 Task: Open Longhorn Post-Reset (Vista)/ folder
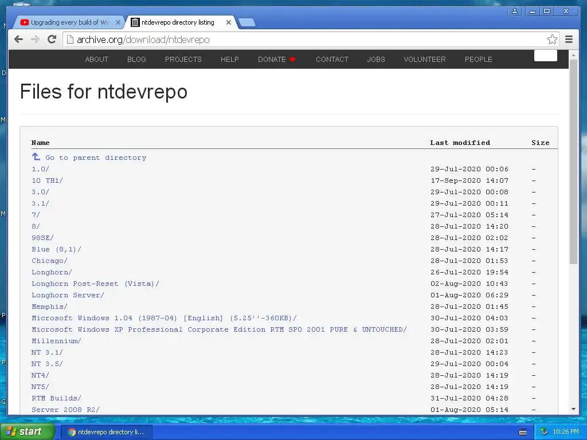coord(96,284)
